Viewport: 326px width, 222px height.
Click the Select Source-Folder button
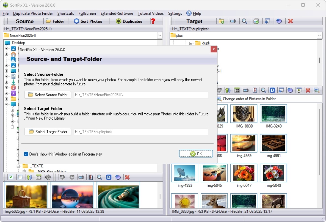(x=48, y=95)
